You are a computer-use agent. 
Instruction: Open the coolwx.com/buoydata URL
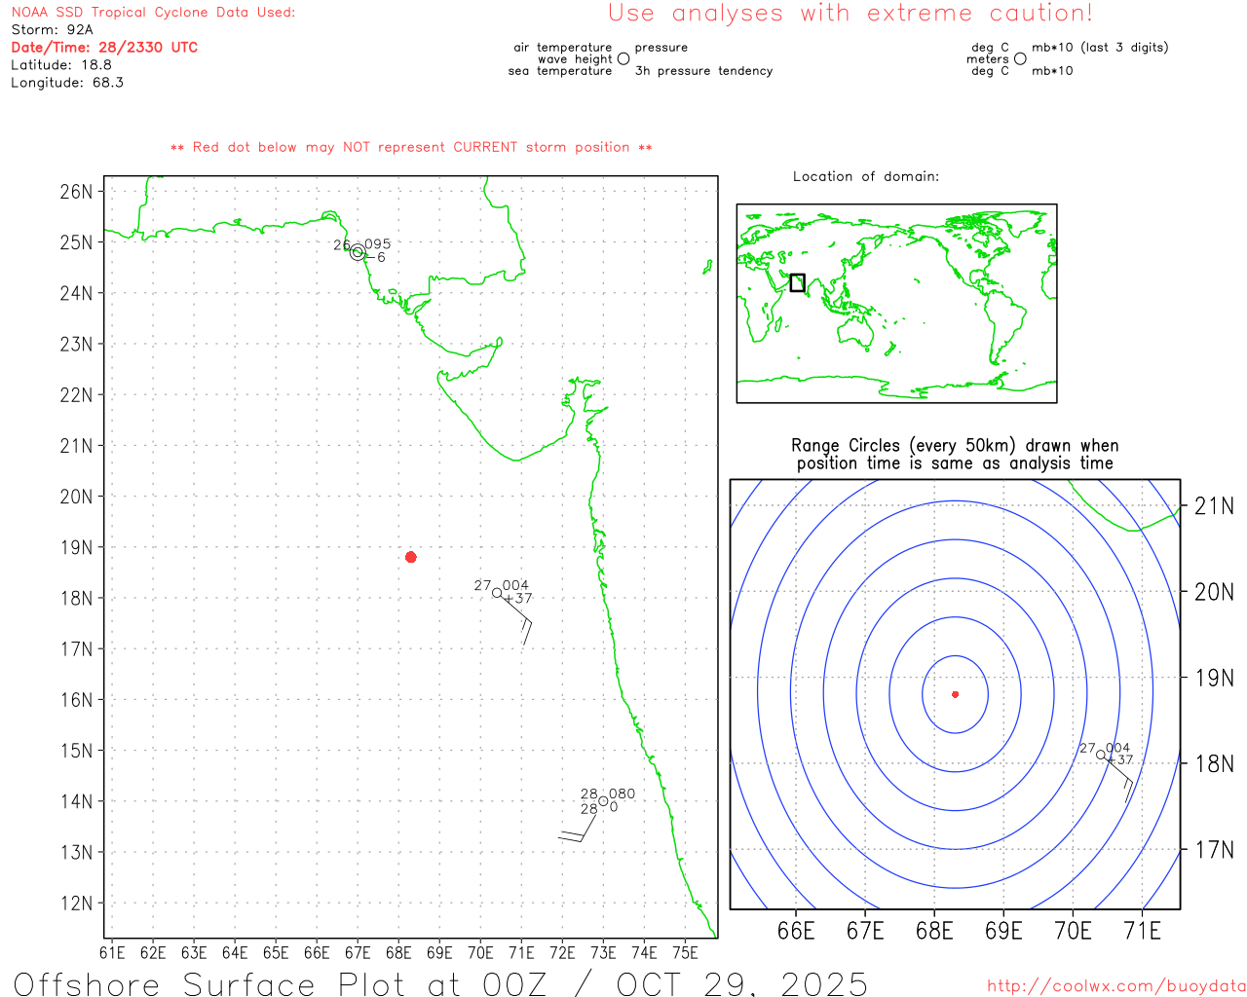click(1116, 986)
